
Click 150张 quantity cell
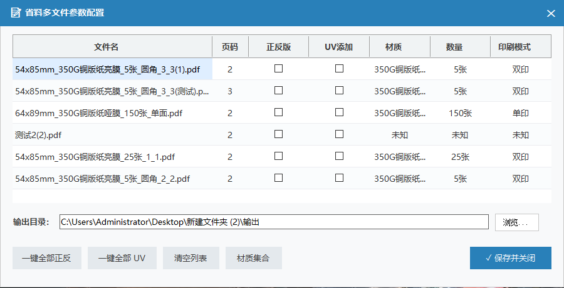click(x=461, y=113)
